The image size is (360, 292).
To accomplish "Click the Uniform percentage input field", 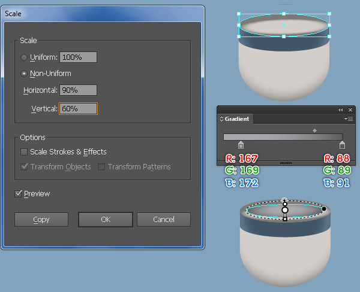I will point(78,57).
